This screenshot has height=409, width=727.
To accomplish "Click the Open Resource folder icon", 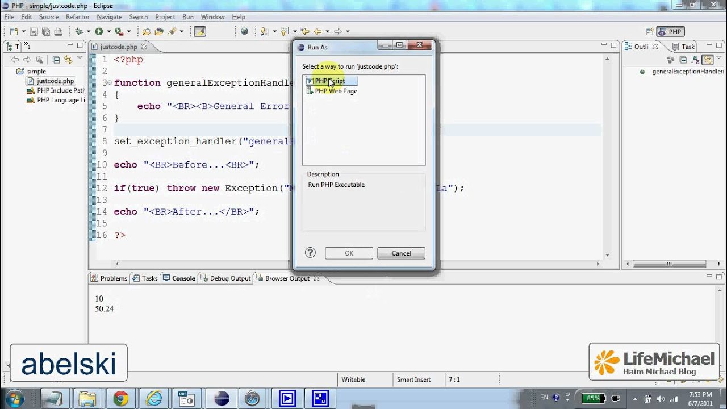I will pos(159,32).
